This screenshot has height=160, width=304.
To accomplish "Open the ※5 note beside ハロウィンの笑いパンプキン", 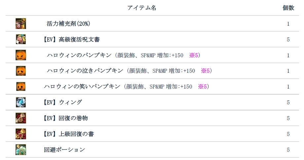I will coord(202,87).
